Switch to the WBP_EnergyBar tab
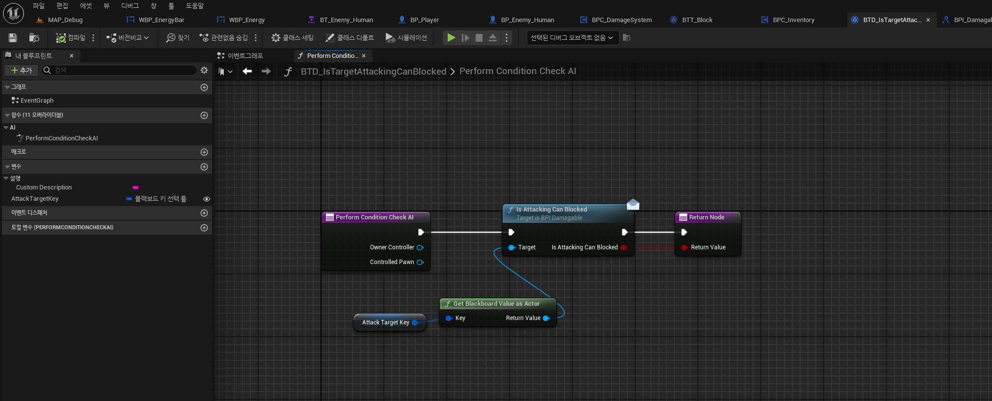Image resolution: width=992 pixels, height=401 pixels. tap(161, 20)
